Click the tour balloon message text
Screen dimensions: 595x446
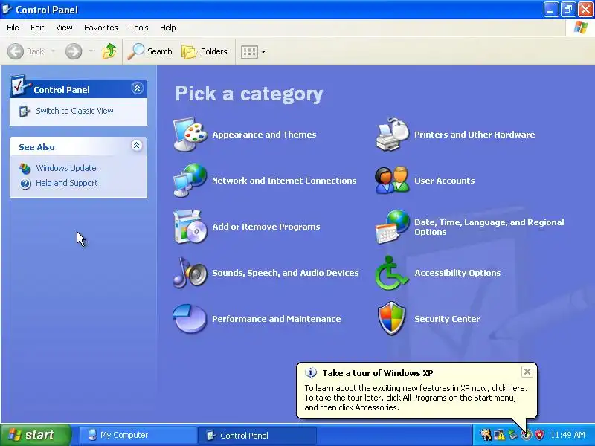[416, 398]
